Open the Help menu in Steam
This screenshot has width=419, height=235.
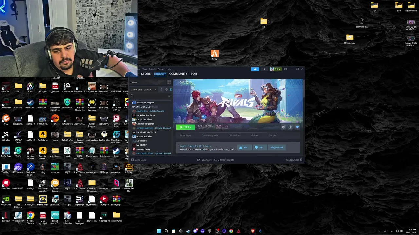click(169, 69)
